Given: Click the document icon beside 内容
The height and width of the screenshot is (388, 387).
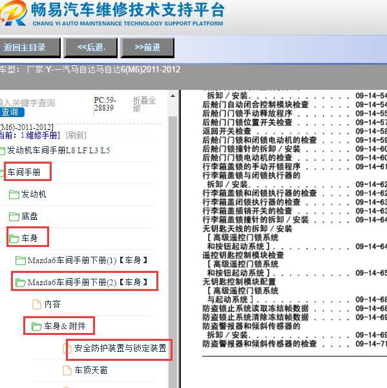Looking at the screenshot, I should 37,305.
